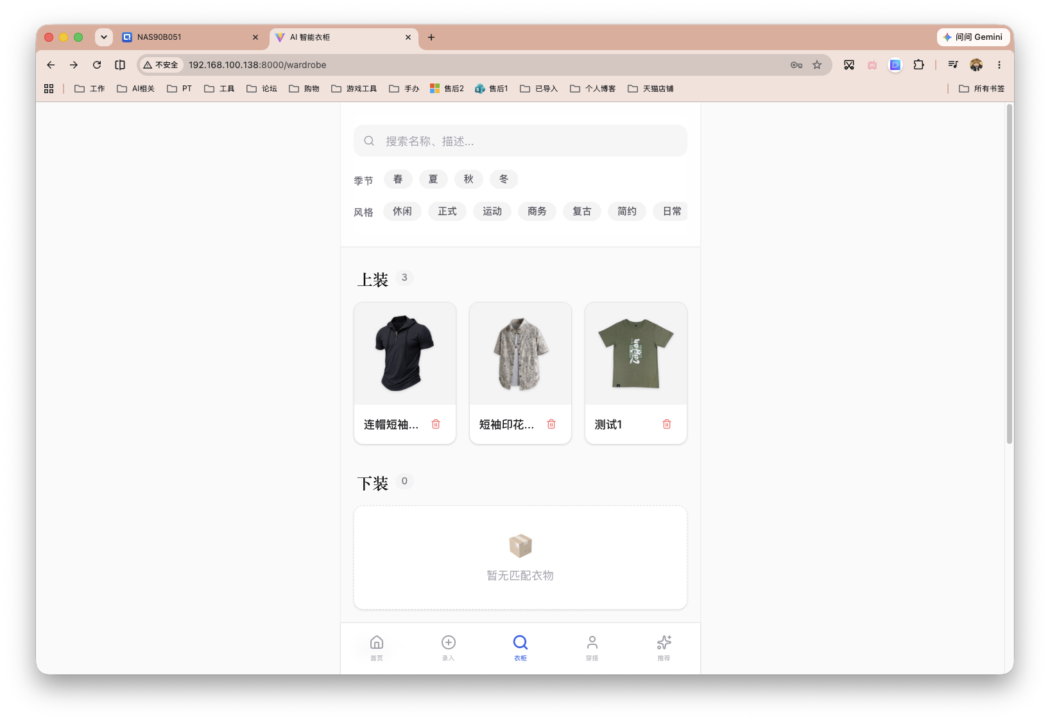This screenshot has width=1050, height=722.
Task: Click the page vertical scrollbar
Action: click(1010, 274)
